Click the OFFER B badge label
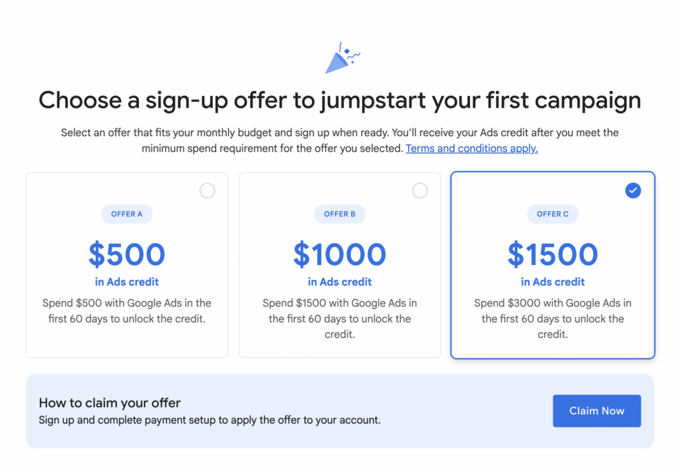Viewport: 681px width, 473px height. pyautogui.click(x=340, y=214)
